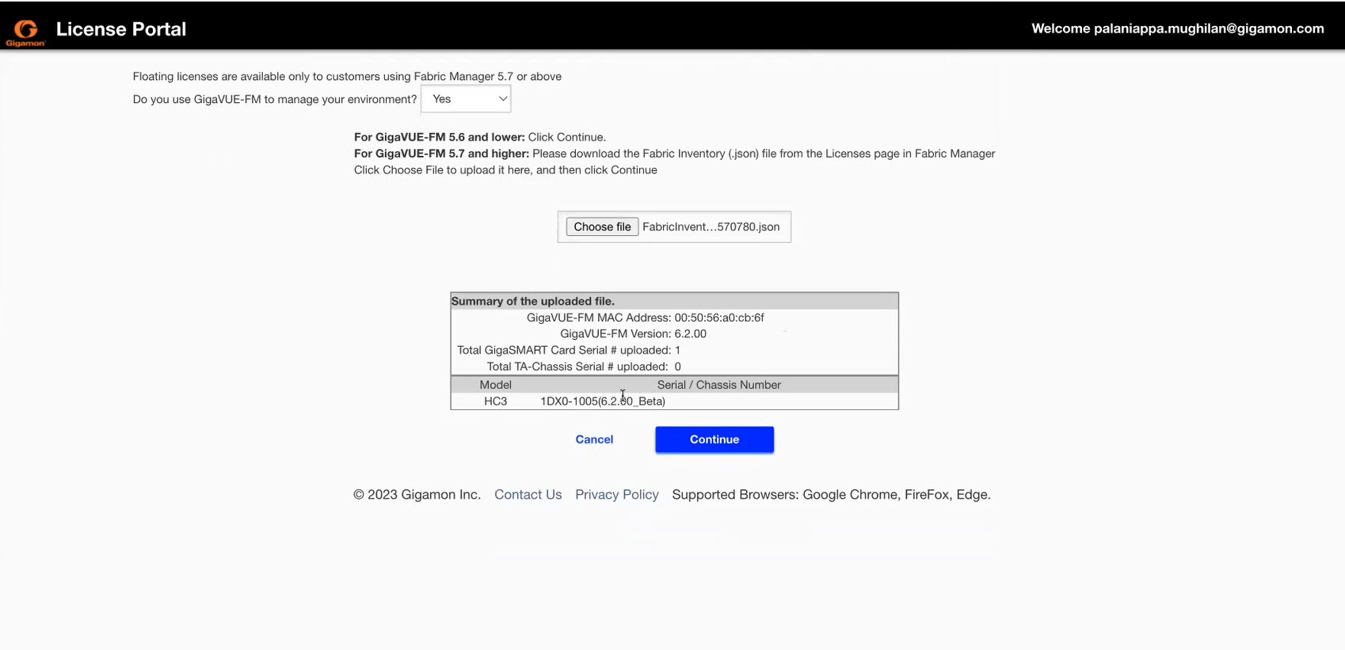Select the GigaVUE-FM MAC Address line
This screenshot has width=1345, height=650.
coord(645,318)
